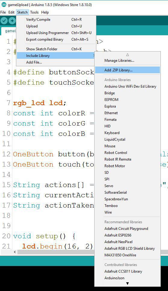
Task: Include the Esplora library
Action: [x=127, y=106]
